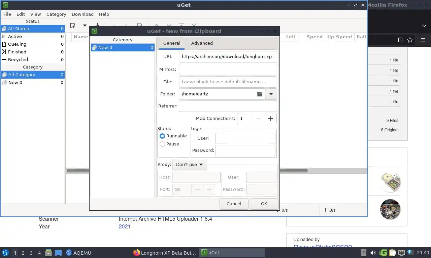Switch to workspace 3 on taskbar
431x258 pixels.
click(x=31, y=253)
